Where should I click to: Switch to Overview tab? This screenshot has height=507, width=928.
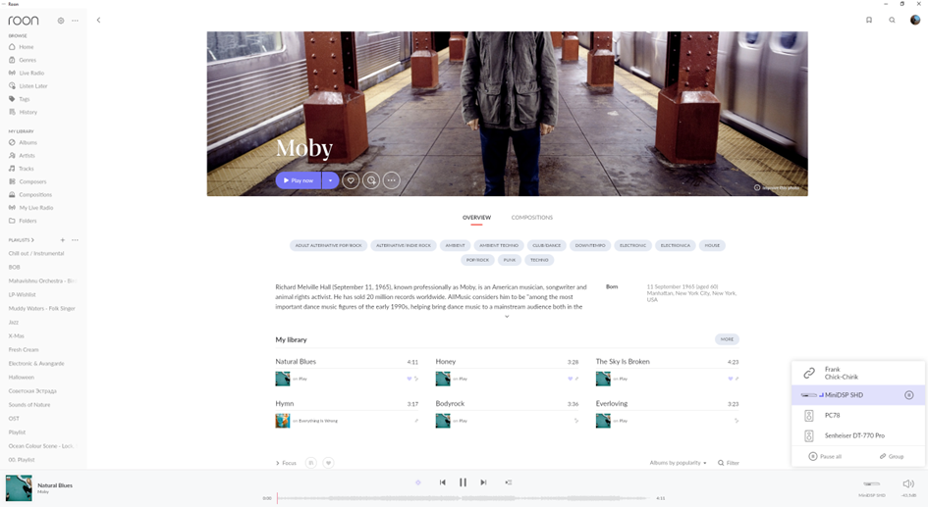pyautogui.click(x=476, y=218)
